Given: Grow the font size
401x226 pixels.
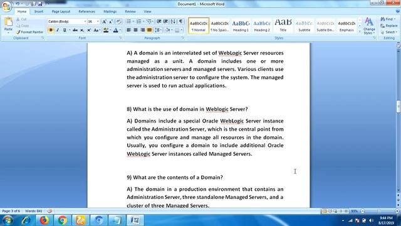Looking at the screenshot, I should 104,21.
